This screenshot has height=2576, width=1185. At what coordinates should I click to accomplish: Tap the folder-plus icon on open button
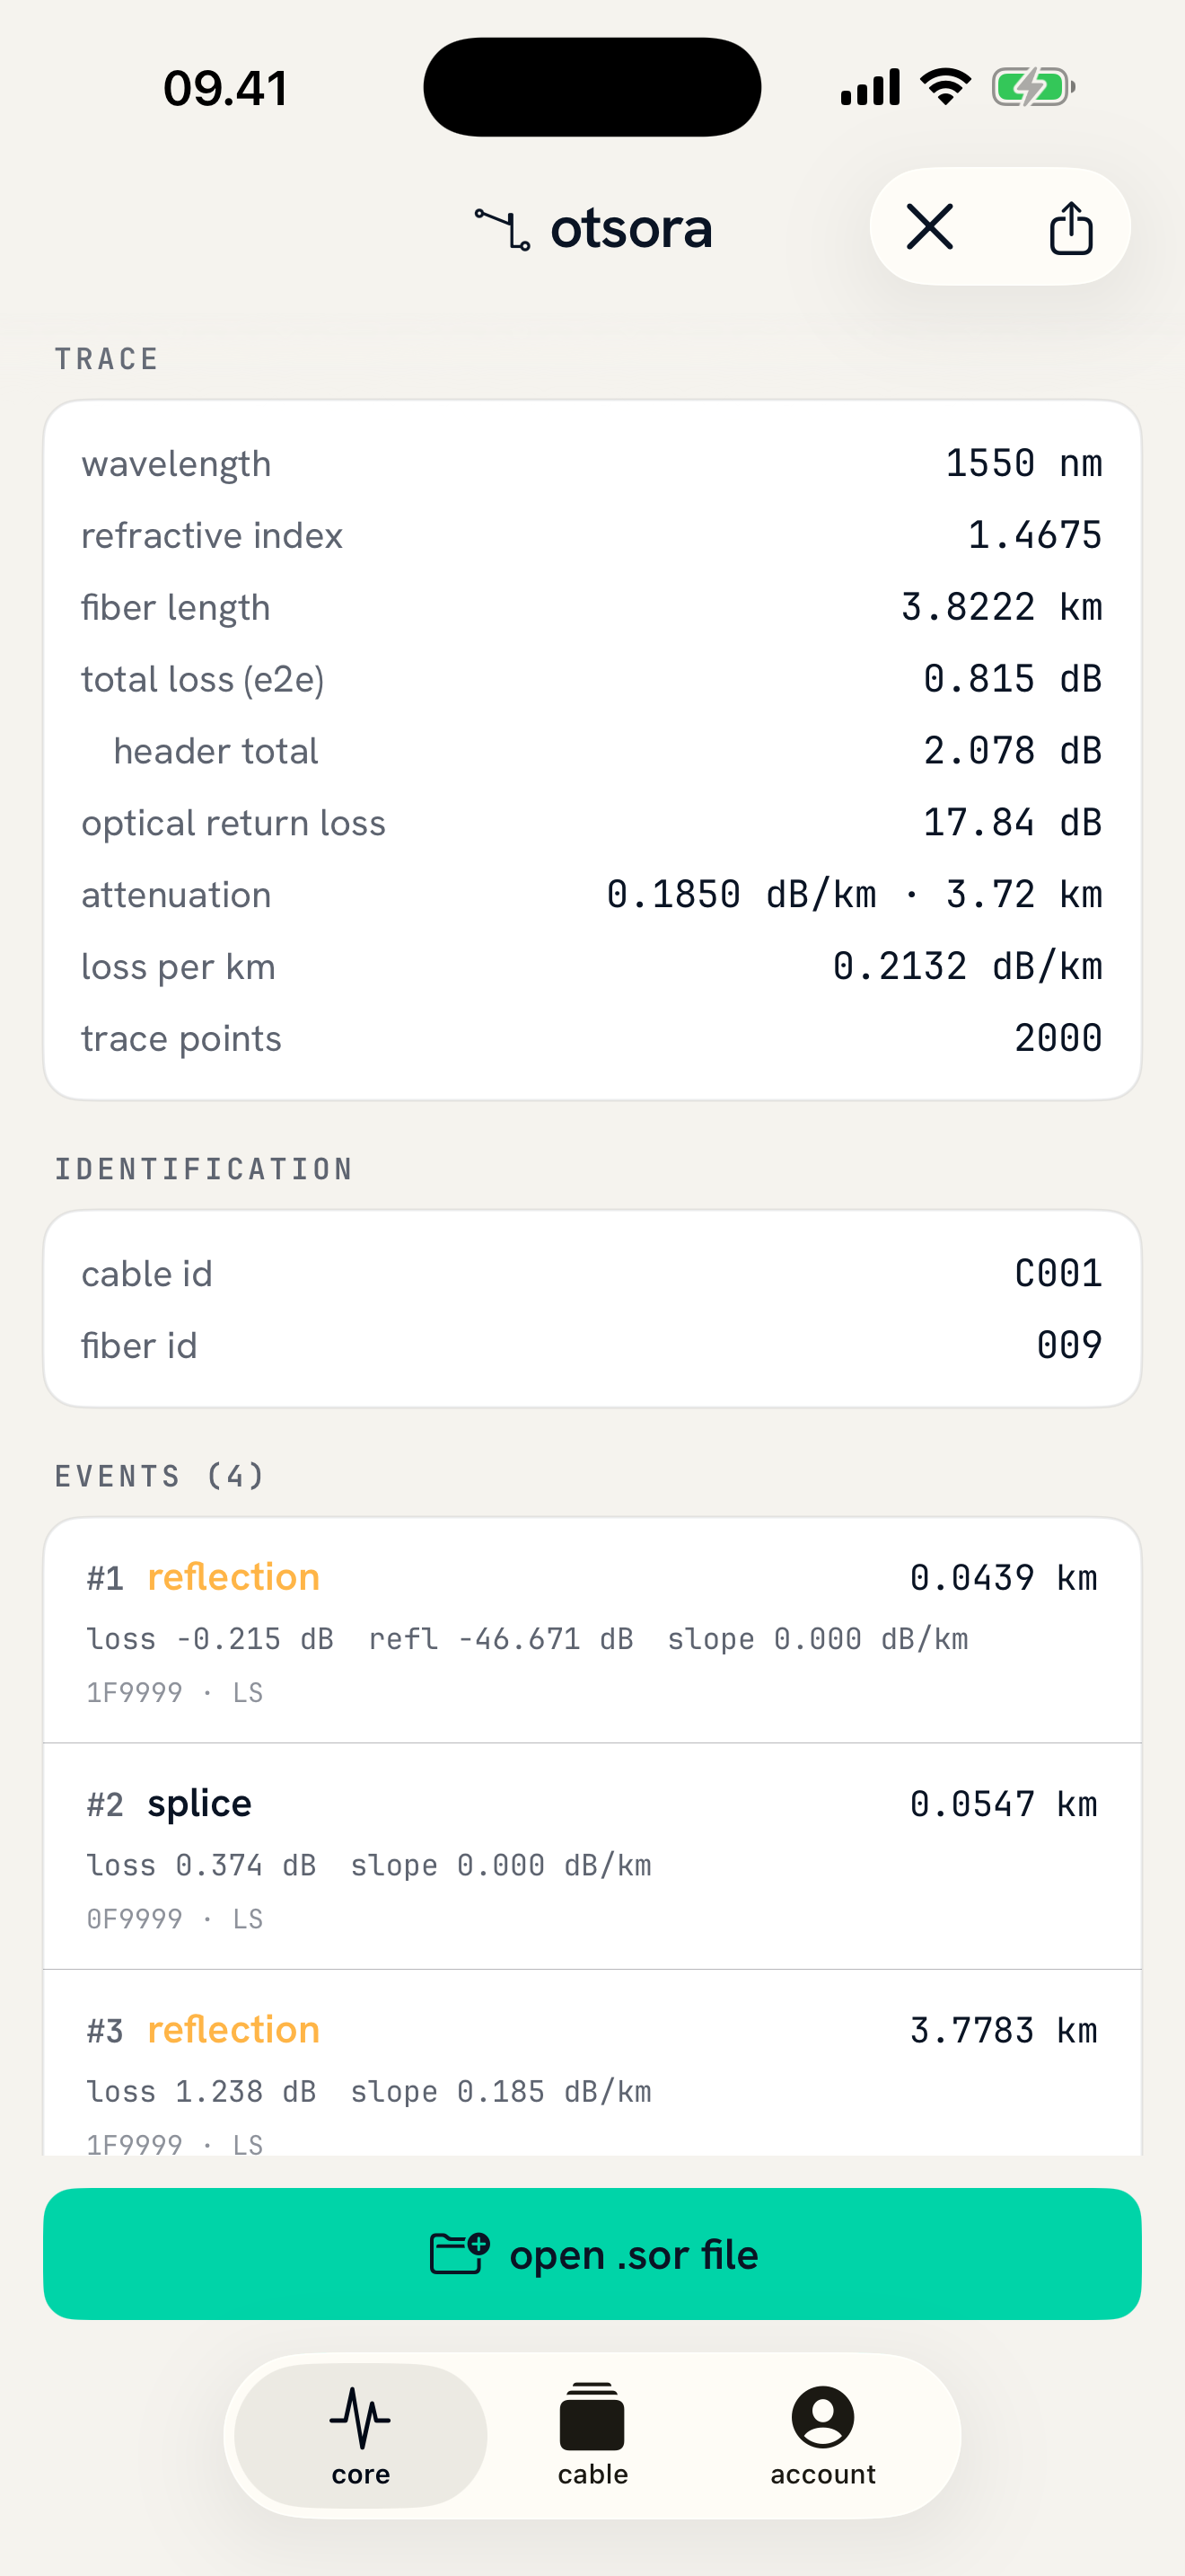[x=460, y=2254]
